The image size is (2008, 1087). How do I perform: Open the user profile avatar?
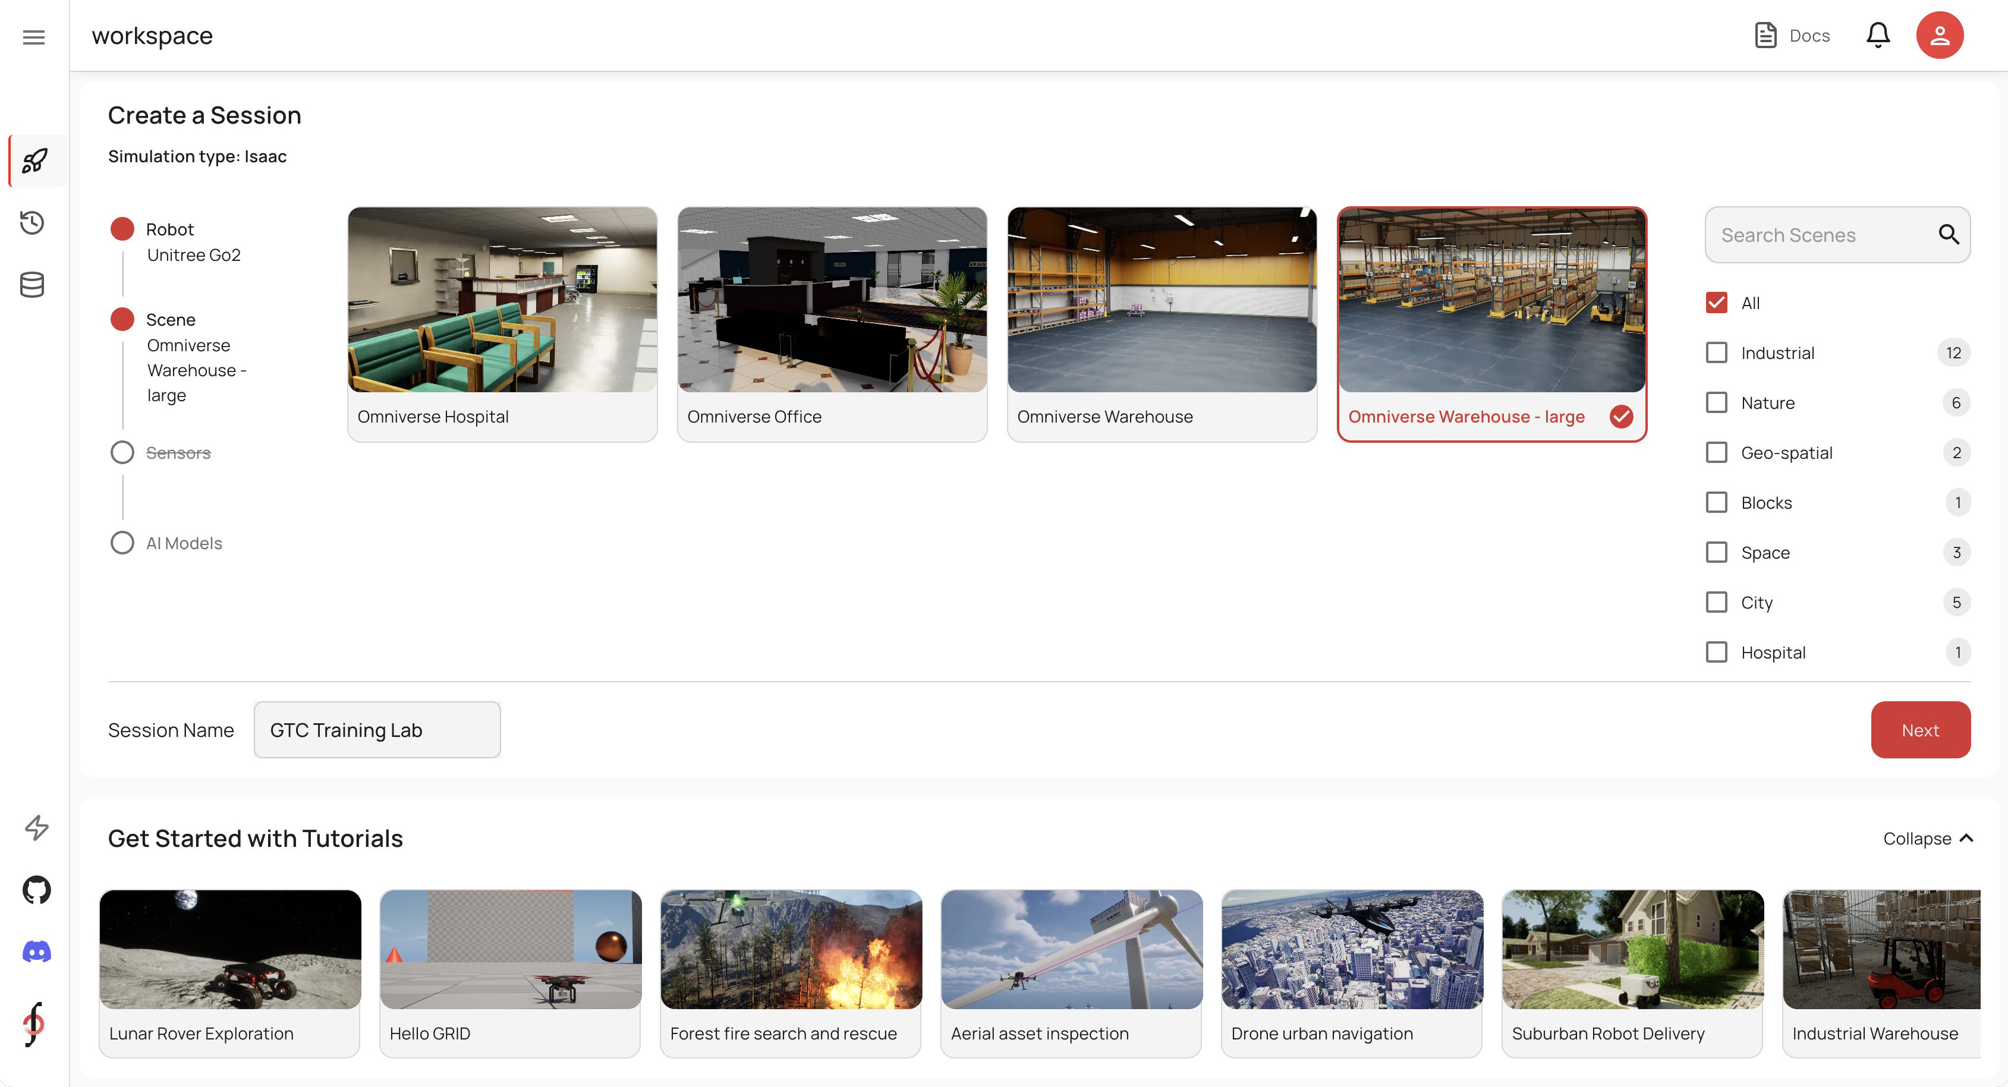[x=1938, y=35]
